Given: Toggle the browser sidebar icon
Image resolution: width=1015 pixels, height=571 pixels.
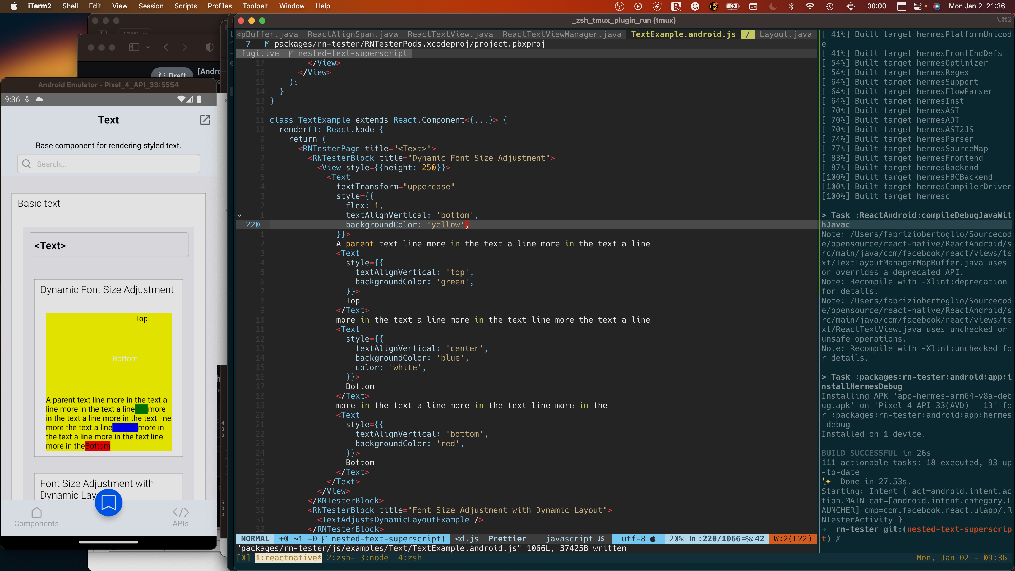Looking at the screenshot, I should click(x=134, y=47).
